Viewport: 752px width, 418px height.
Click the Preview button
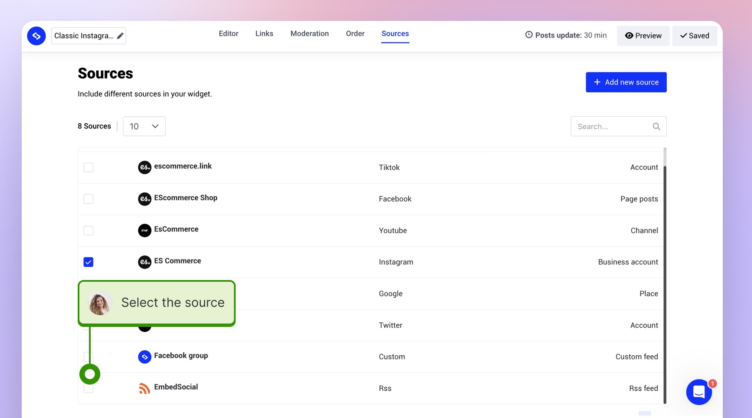point(643,36)
